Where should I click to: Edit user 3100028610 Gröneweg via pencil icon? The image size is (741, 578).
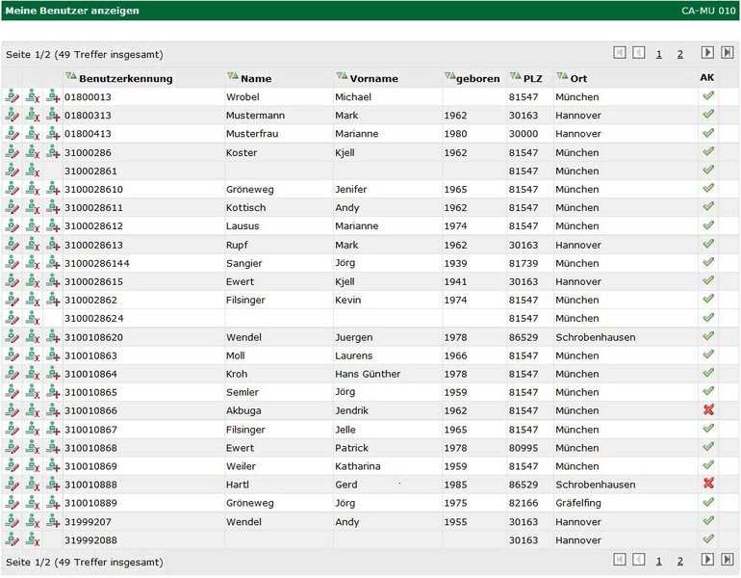point(12,190)
